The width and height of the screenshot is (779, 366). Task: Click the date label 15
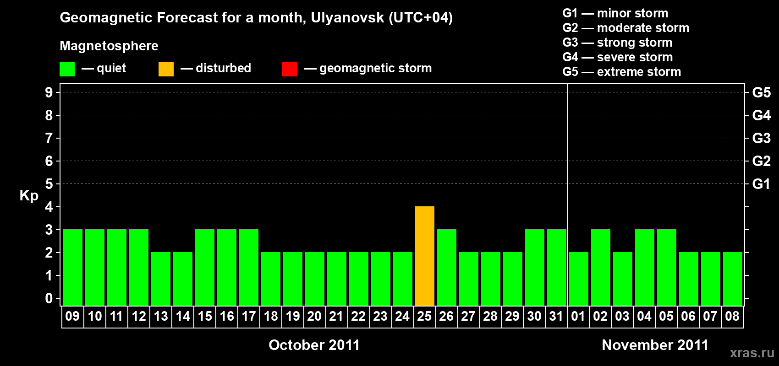[205, 316]
